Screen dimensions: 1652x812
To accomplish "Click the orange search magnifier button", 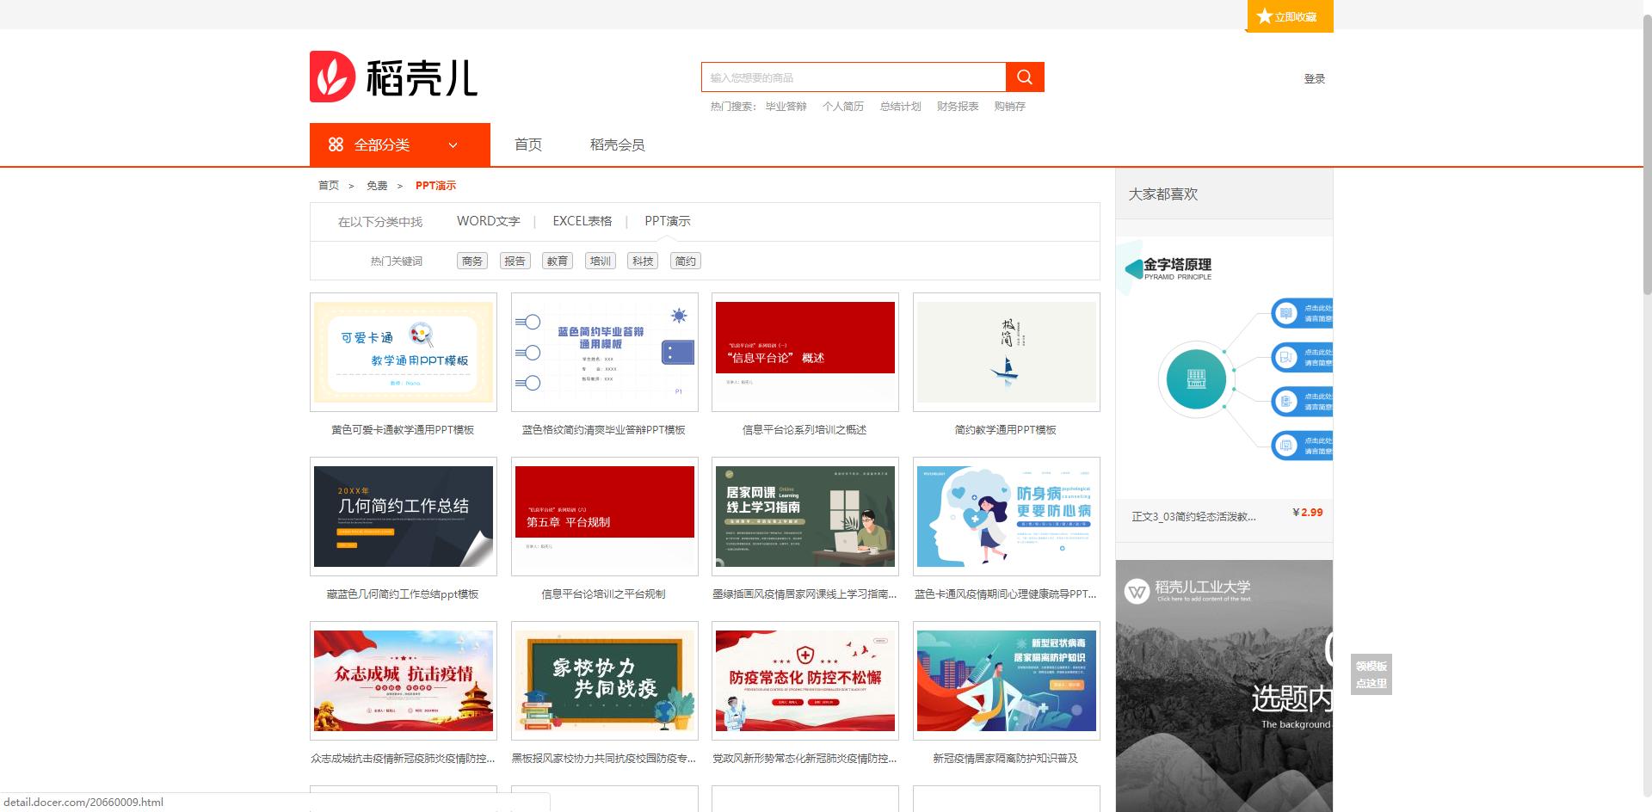I will (x=1025, y=77).
